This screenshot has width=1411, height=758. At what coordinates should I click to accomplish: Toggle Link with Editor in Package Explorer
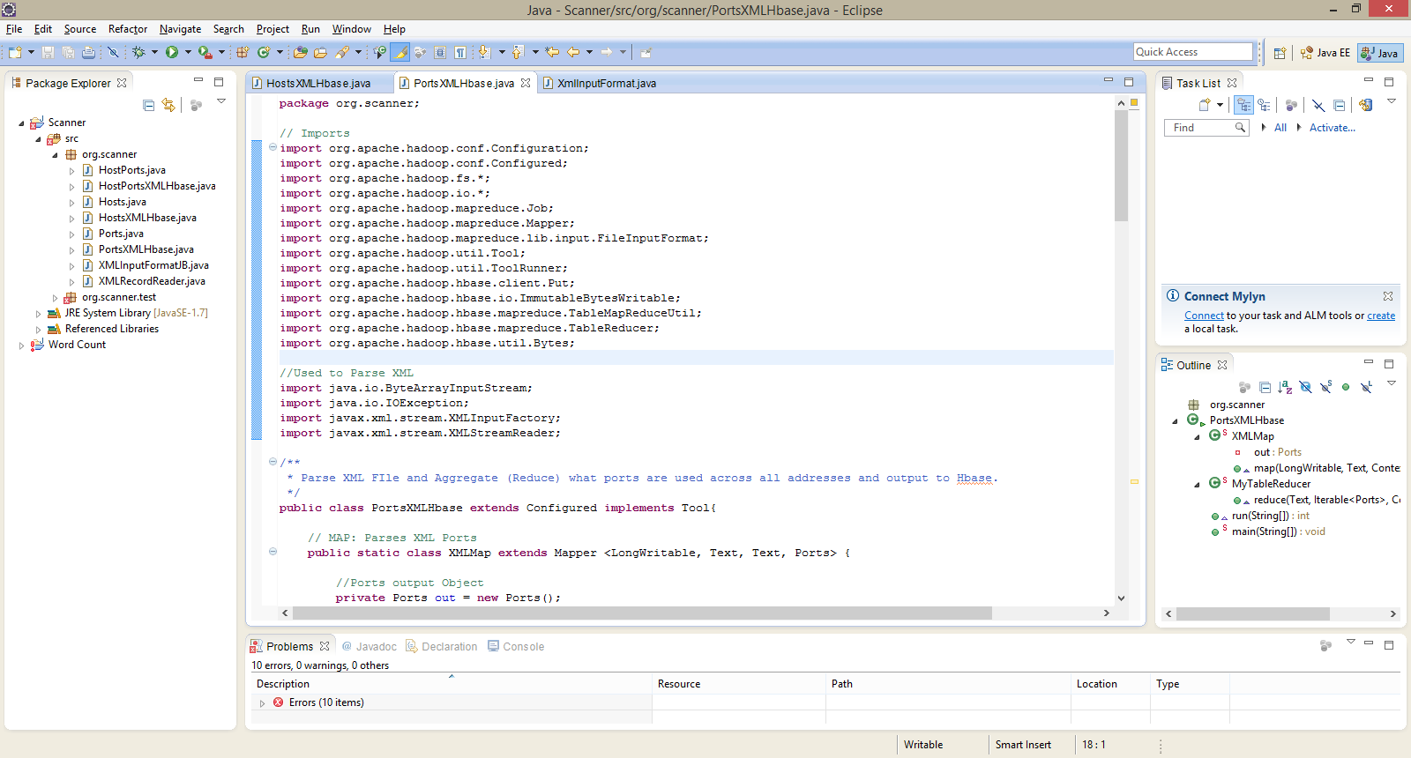(168, 105)
